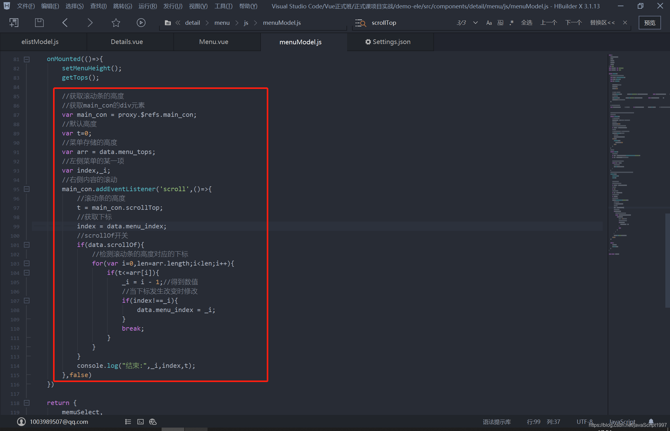
Task: Open the 选择(S) menu
Action: pos(74,6)
